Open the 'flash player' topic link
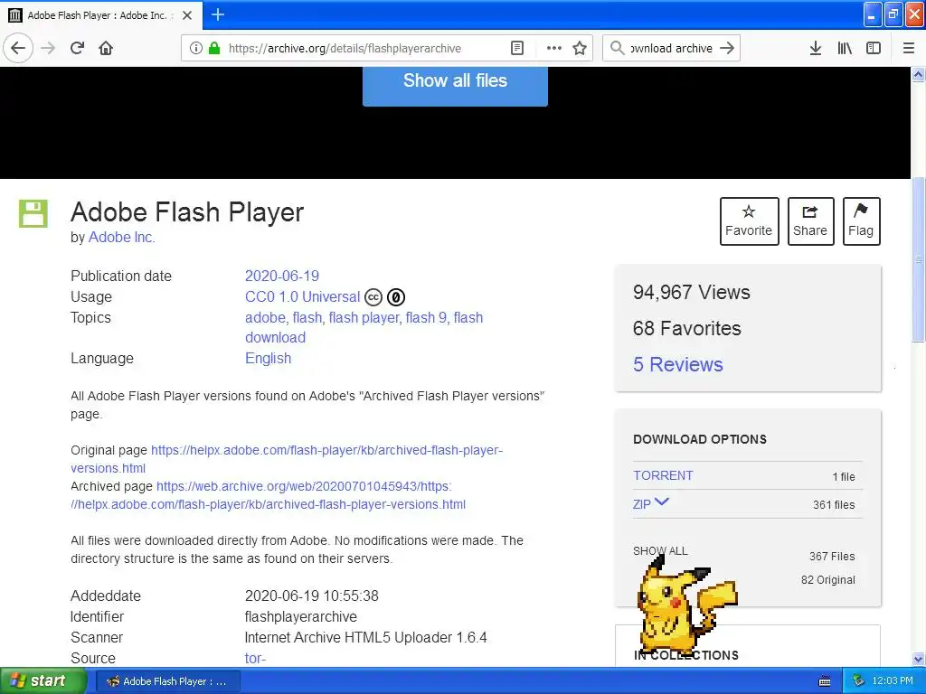This screenshot has height=694, width=926. 364,317
